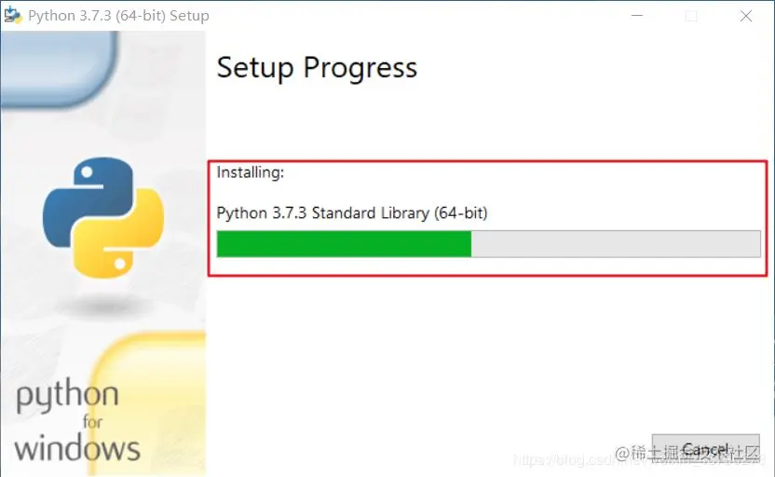
Task: Click the python for windows wordmark
Action: (x=77, y=421)
